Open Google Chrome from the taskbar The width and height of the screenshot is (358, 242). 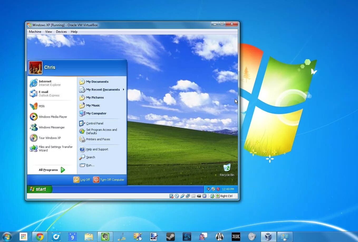tap(40, 237)
